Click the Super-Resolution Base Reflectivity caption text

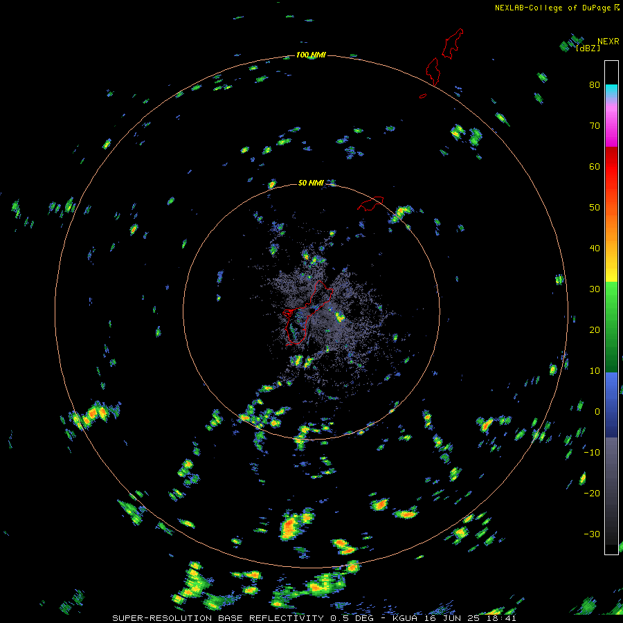click(217, 618)
